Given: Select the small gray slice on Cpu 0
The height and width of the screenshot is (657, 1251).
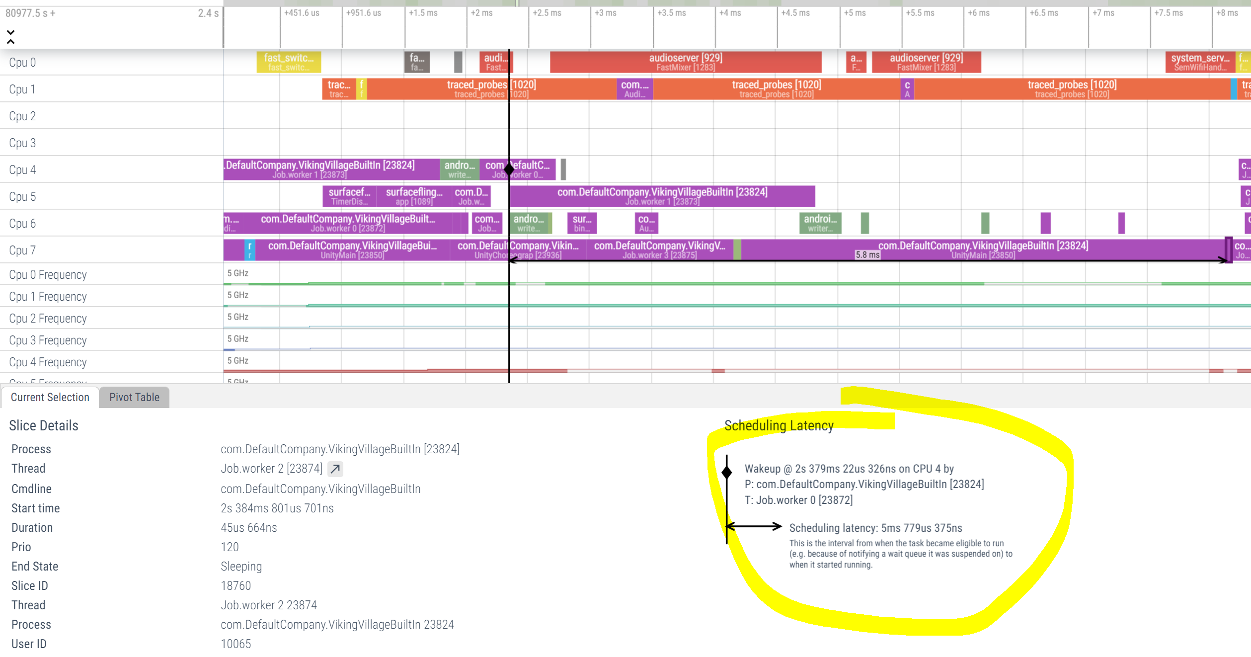Looking at the screenshot, I should coord(458,62).
